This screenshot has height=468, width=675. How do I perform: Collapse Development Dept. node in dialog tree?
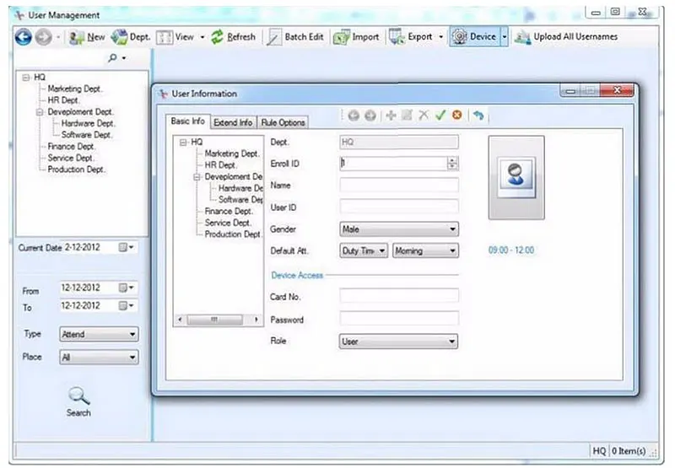[197, 177]
